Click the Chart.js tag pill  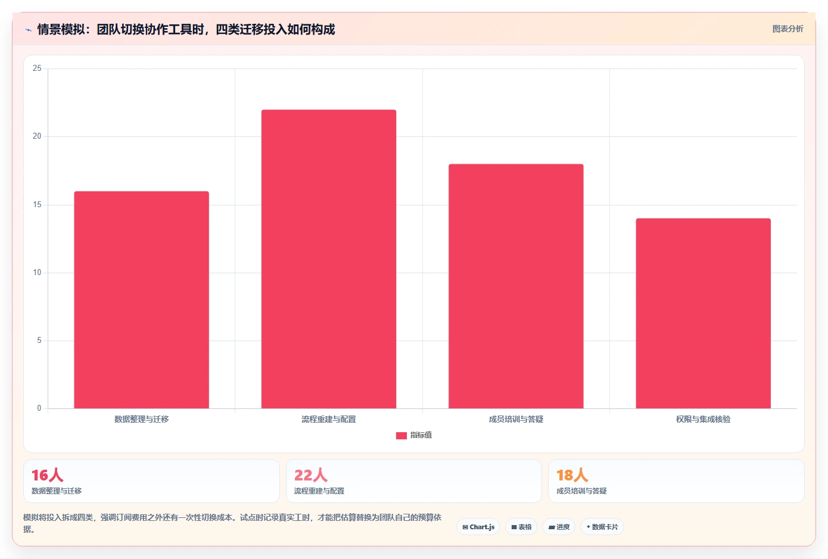coord(478,527)
